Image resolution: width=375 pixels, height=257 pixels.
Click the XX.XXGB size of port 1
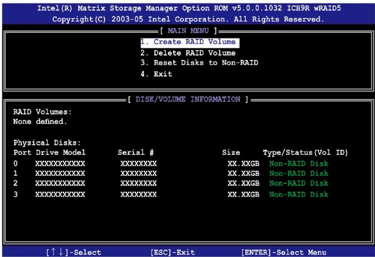243,174
